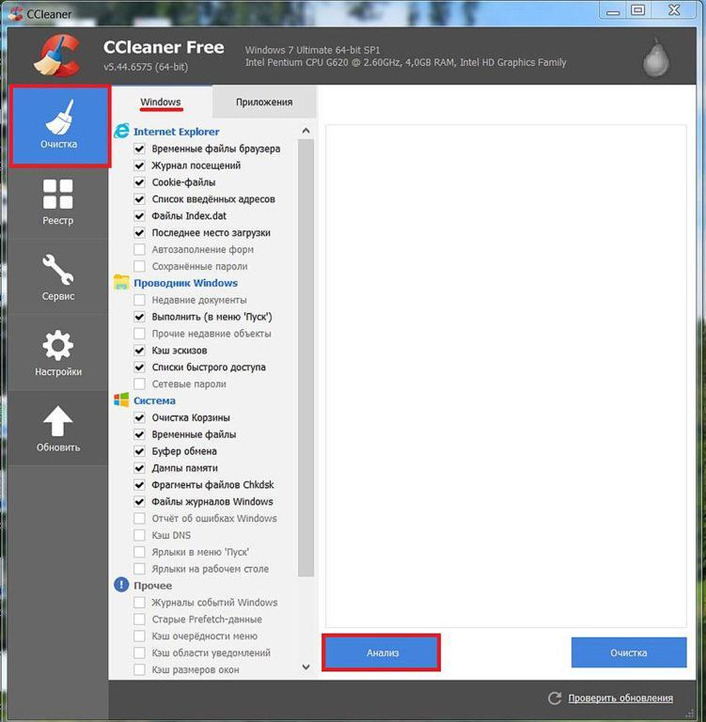Screen dimensions: 706x722
Task: Click the Проводник Windows folder icon
Action: point(121,282)
